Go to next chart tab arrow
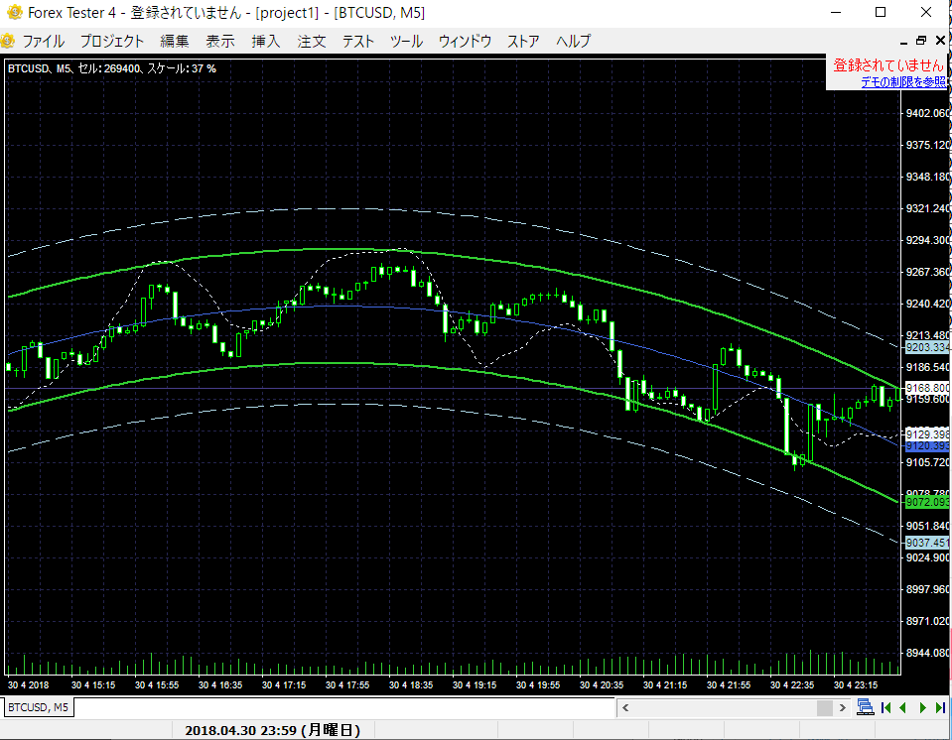Image resolution: width=952 pixels, height=740 pixels. coord(923,707)
